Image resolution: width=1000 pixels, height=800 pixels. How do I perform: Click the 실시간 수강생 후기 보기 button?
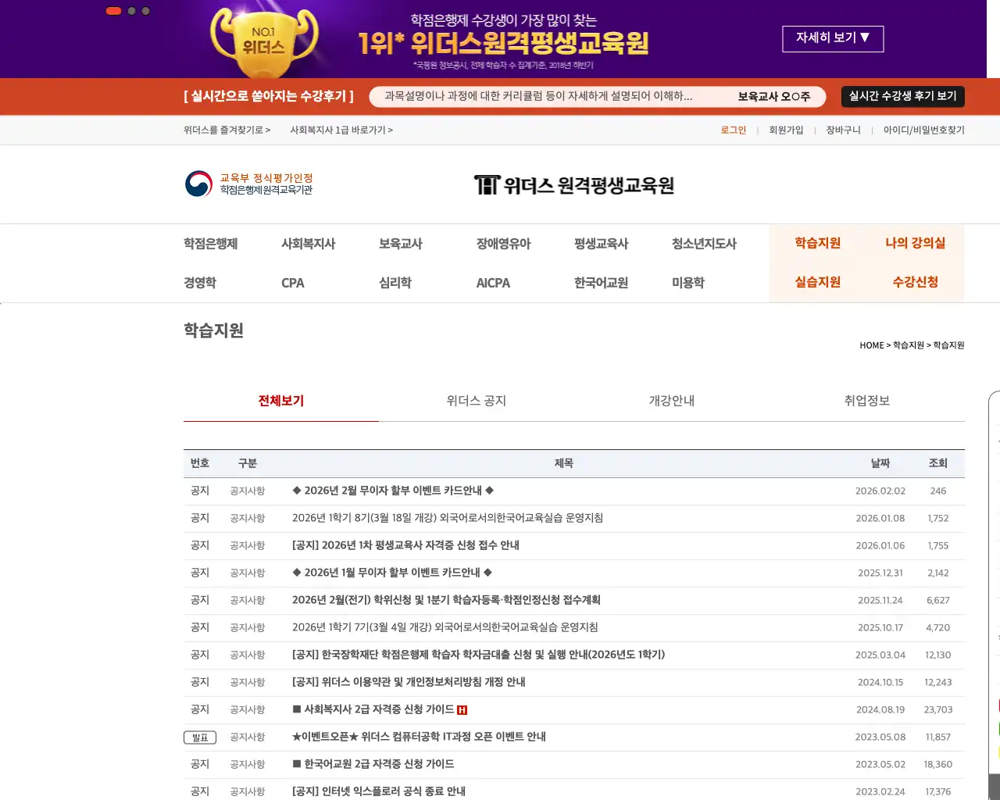point(902,96)
